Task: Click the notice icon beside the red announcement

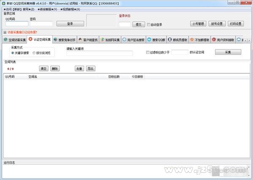Action: (x=5, y=32)
